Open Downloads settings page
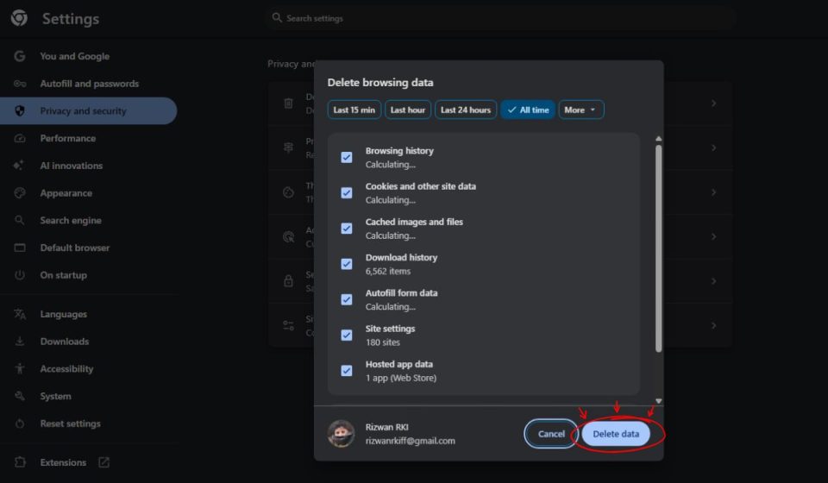The width and height of the screenshot is (828, 483). tap(65, 342)
